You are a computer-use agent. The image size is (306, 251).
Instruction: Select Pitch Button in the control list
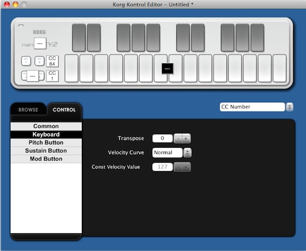pos(46,143)
